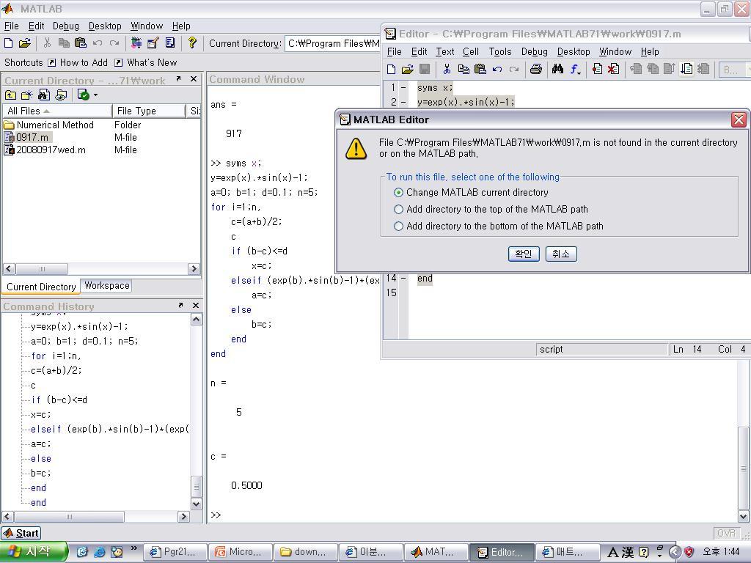Click the How to Add shortcut link
The width and height of the screenshot is (751, 563).
click(78, 63)
